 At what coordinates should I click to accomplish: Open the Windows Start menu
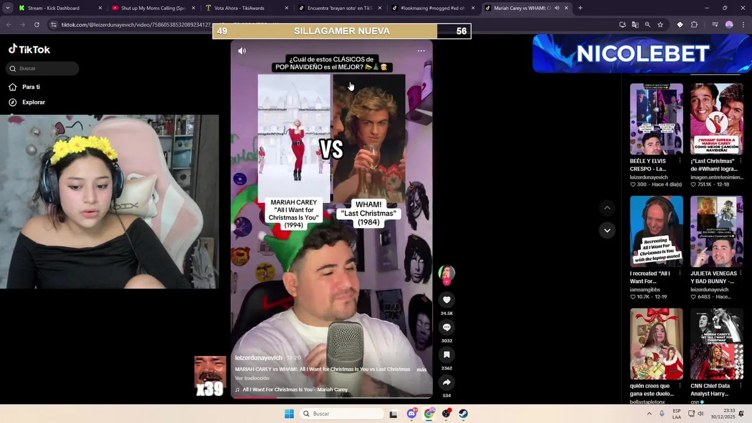coord(289,414)
